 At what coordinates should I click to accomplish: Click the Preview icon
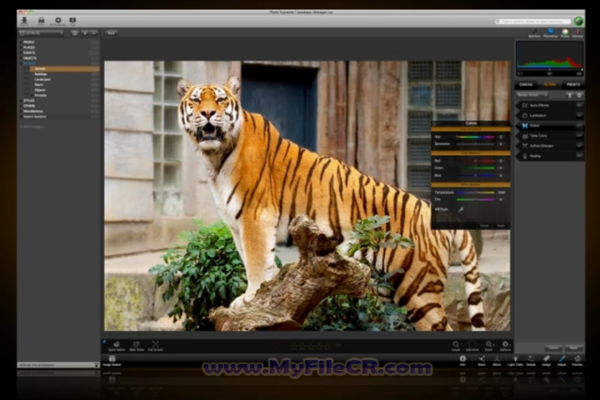coord(577,358)
